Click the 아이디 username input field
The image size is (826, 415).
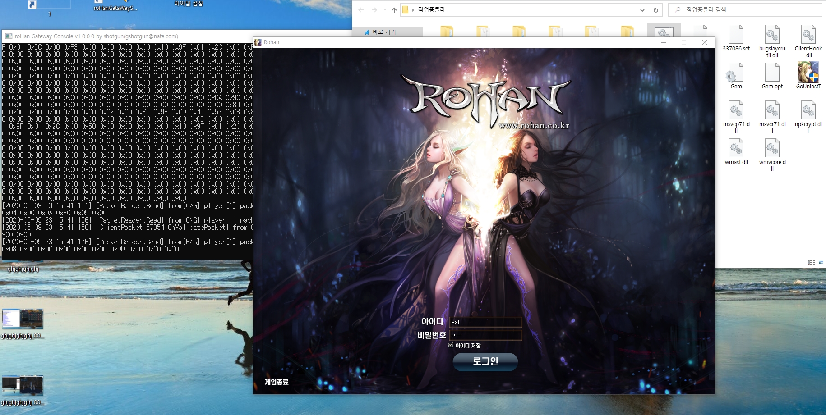coord(485,322)
